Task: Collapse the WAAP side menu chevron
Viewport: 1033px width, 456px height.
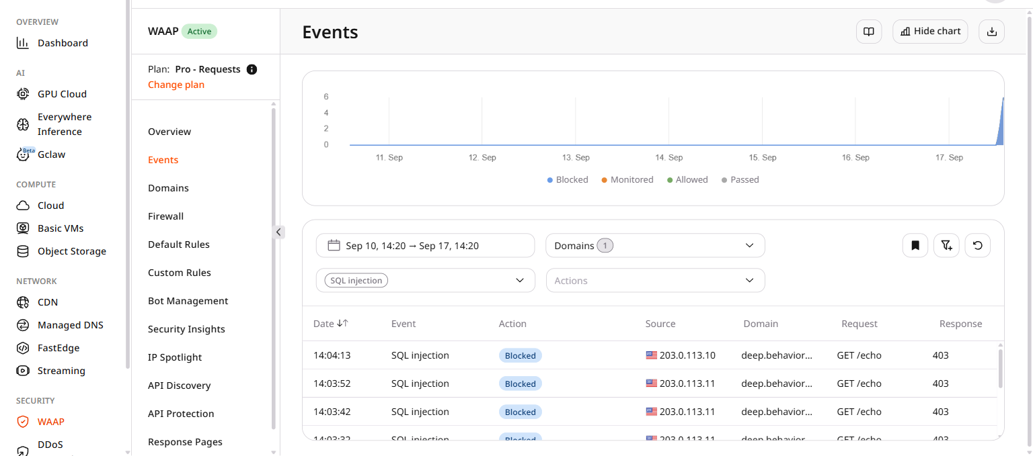Action: 279,232
